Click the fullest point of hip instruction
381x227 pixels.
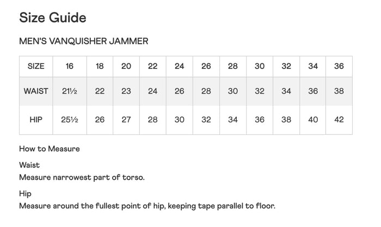tap(147, 206)
